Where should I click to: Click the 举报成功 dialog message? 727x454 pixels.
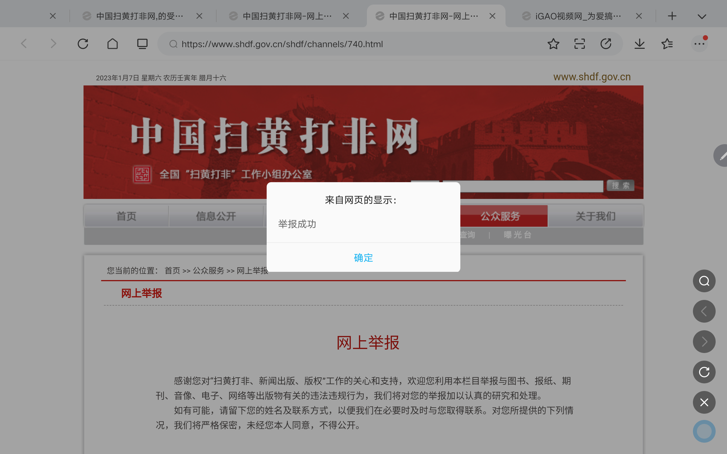(297, 224)
